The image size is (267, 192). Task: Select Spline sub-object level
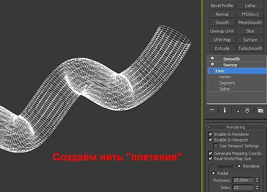point(224,89)
